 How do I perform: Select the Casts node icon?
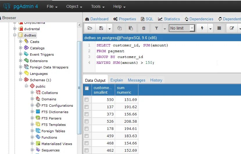coord(26,41)
